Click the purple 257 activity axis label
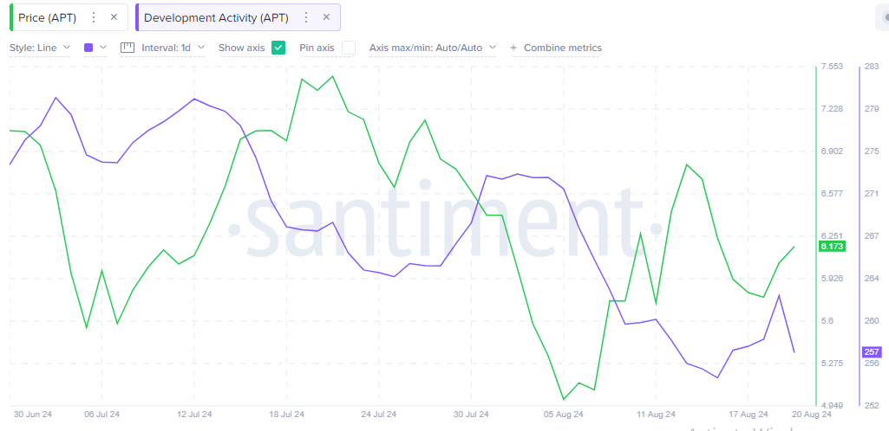The height and width of the screenshot is (431, 889). point(871,352)
